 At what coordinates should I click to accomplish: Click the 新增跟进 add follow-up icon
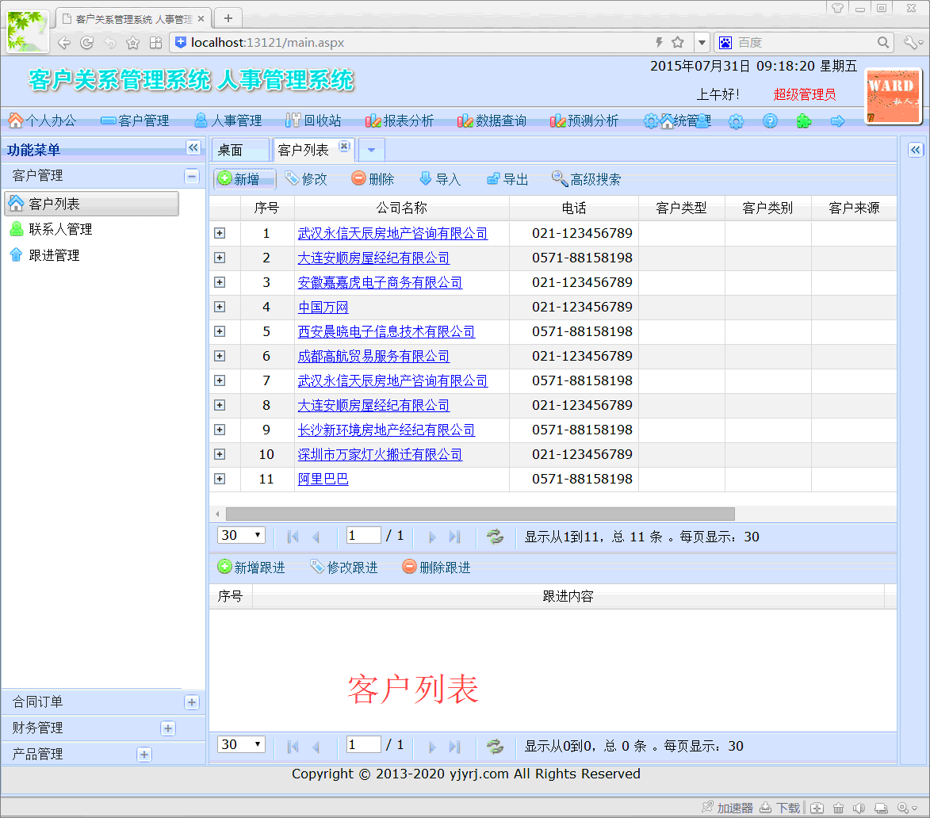tap(224, 568)
